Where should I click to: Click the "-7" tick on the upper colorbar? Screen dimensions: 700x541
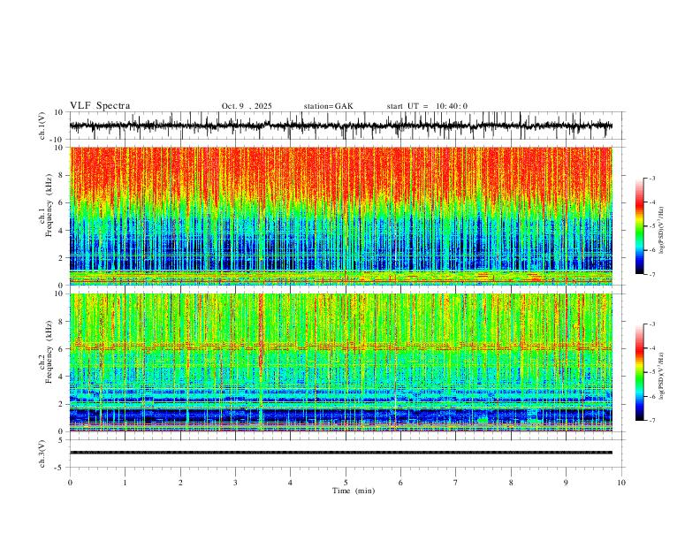[x=651, y=275]
